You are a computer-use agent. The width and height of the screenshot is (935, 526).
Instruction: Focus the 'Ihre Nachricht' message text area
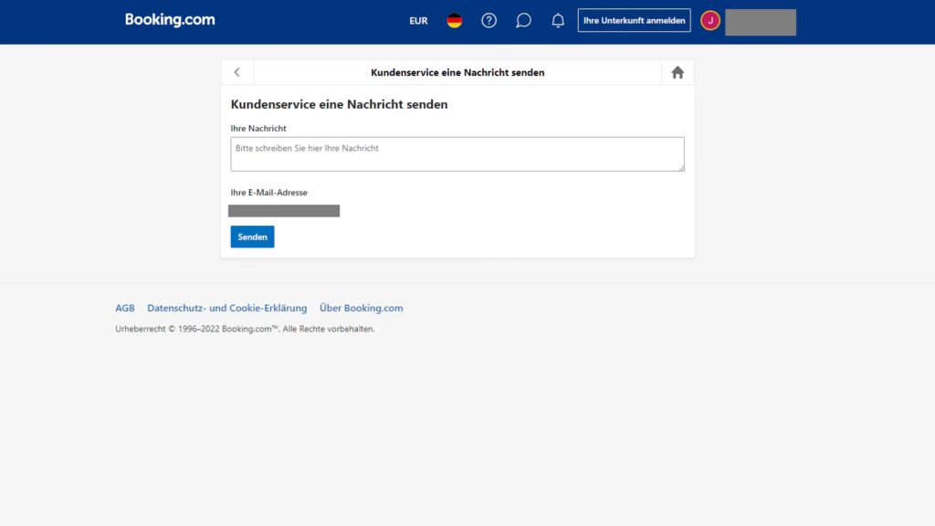click(457, 153)
